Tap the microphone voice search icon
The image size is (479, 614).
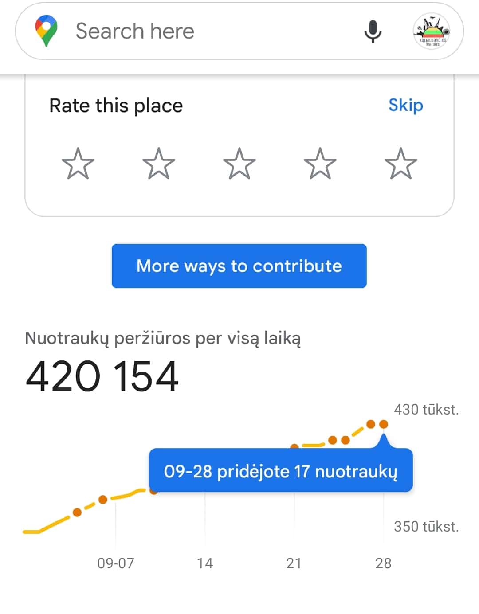(x=373, y=31)
